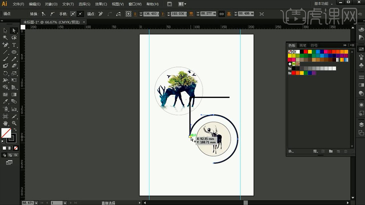The width and height of the screenshot is (365, 205).
Task: Select the Hand tool
Action: (x=5, y=123)
